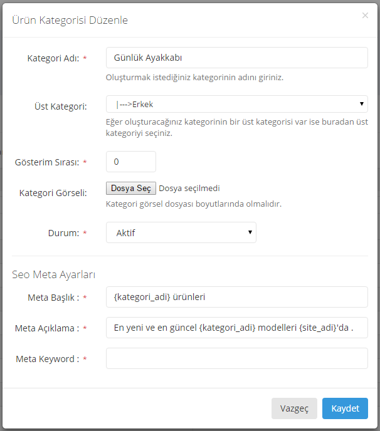This screenshot has width=380, height=431.
Task: Click the Kategori Adı text field
Action: 236,58
